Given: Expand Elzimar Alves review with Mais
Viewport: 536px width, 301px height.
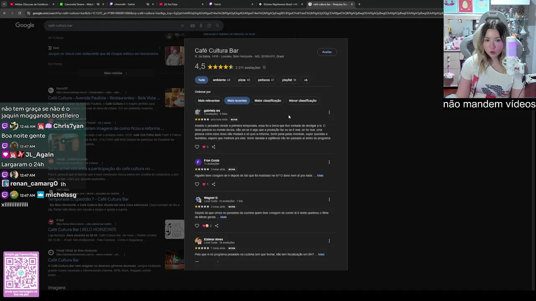Looking at the screenshot, I should pyautogui.click(x=321, y=254).
